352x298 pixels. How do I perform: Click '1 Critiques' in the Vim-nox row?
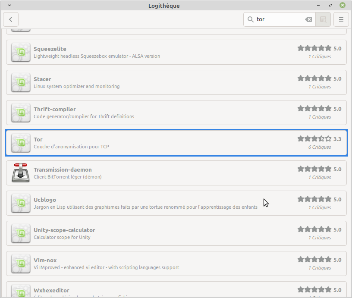[320, 268]
